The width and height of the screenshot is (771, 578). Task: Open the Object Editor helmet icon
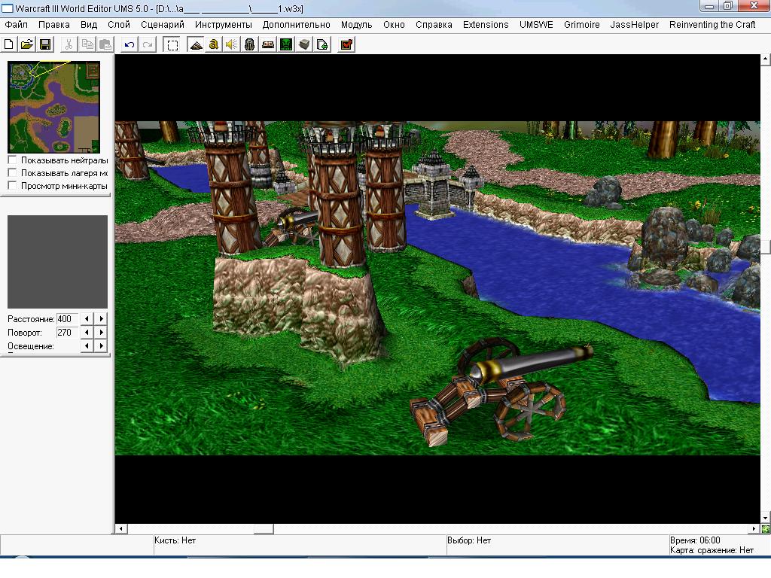point(250,44)
